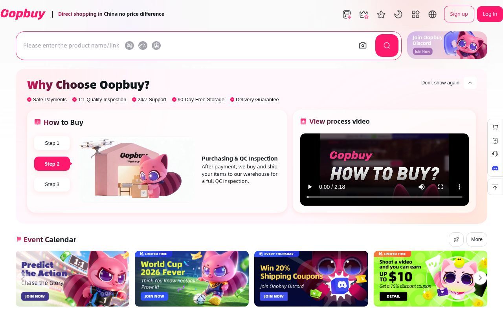Open the Shoot a video earn $10 banner
503x314 pixels.
430,279
